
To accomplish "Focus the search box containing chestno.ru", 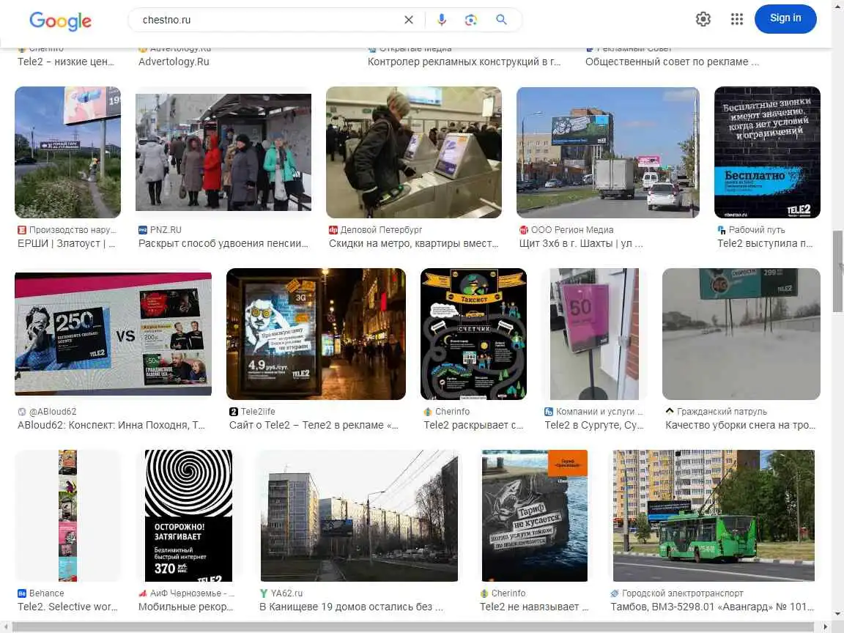I will 269,20.
